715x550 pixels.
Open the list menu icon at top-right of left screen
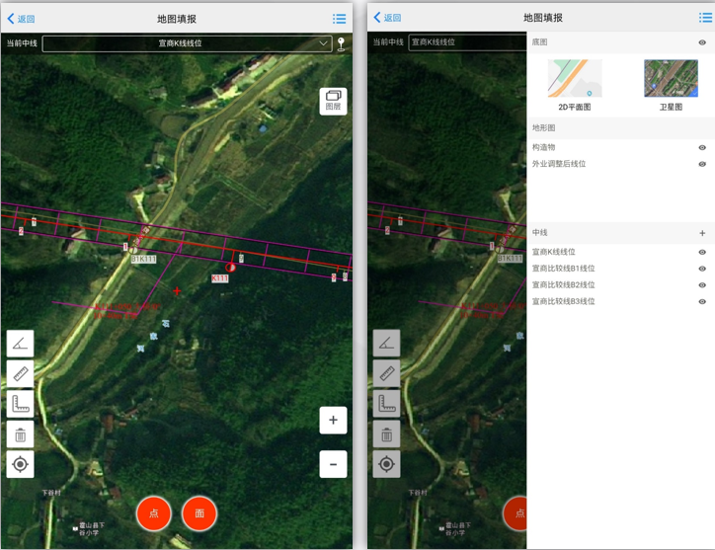click(x=339, y=18)
